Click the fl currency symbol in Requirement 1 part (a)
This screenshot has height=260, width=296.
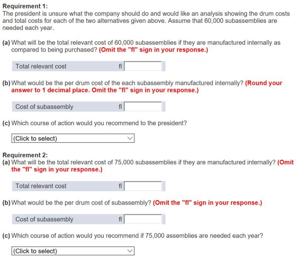click(x=120, y=66)
